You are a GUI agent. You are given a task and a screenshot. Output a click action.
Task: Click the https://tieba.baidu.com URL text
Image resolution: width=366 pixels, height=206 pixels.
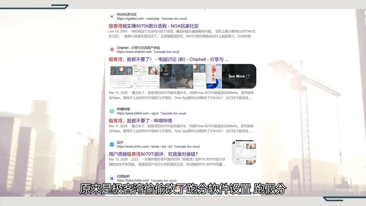[133, 181]
